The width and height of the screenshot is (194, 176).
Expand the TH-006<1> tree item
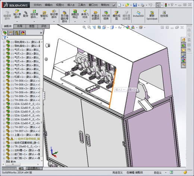point(4,81)
